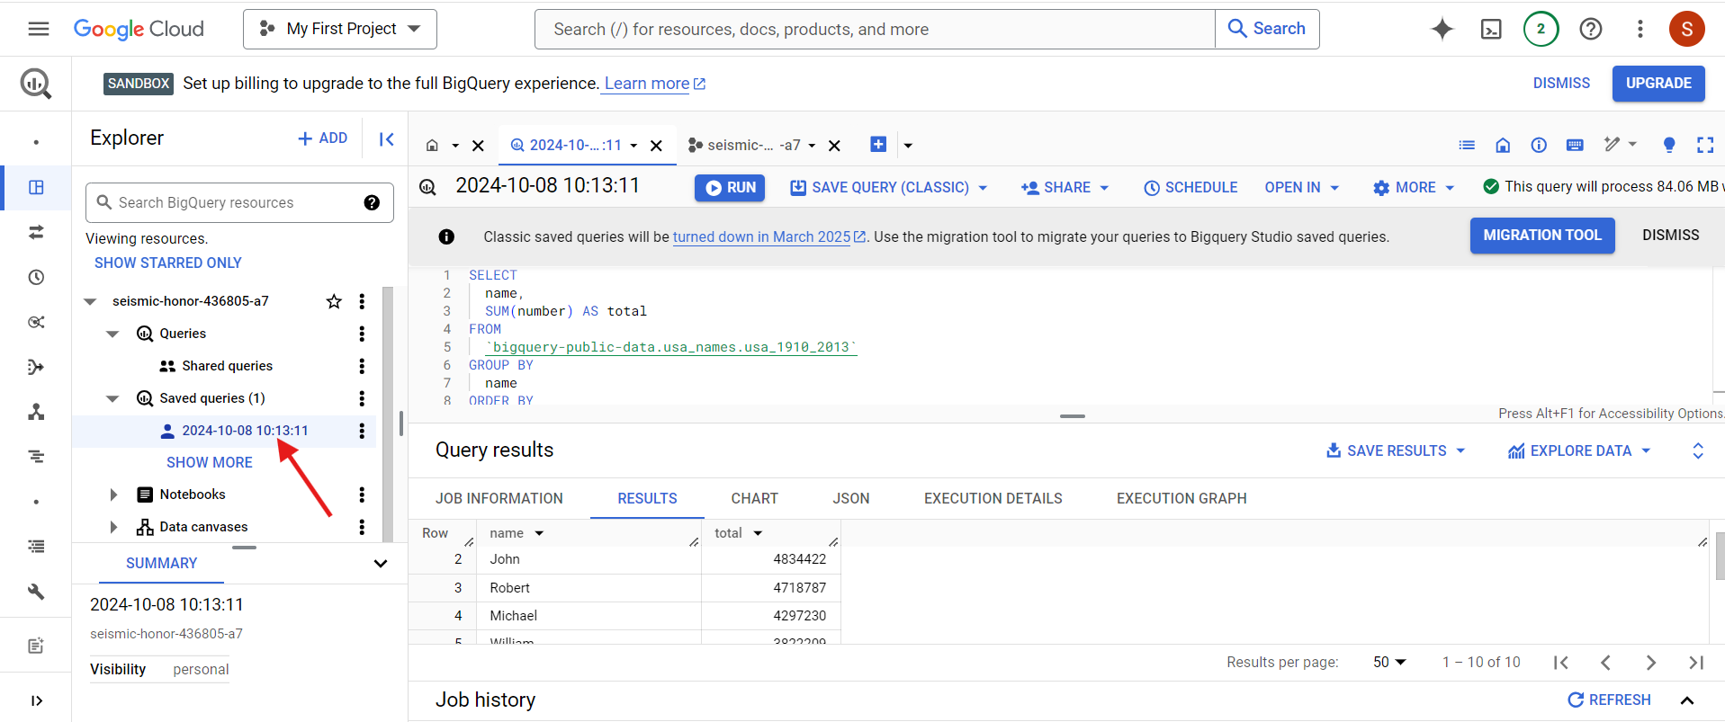Focus the top Google Cloud search box
This screenshot has width=1725, height=722.
pos(875,29)
